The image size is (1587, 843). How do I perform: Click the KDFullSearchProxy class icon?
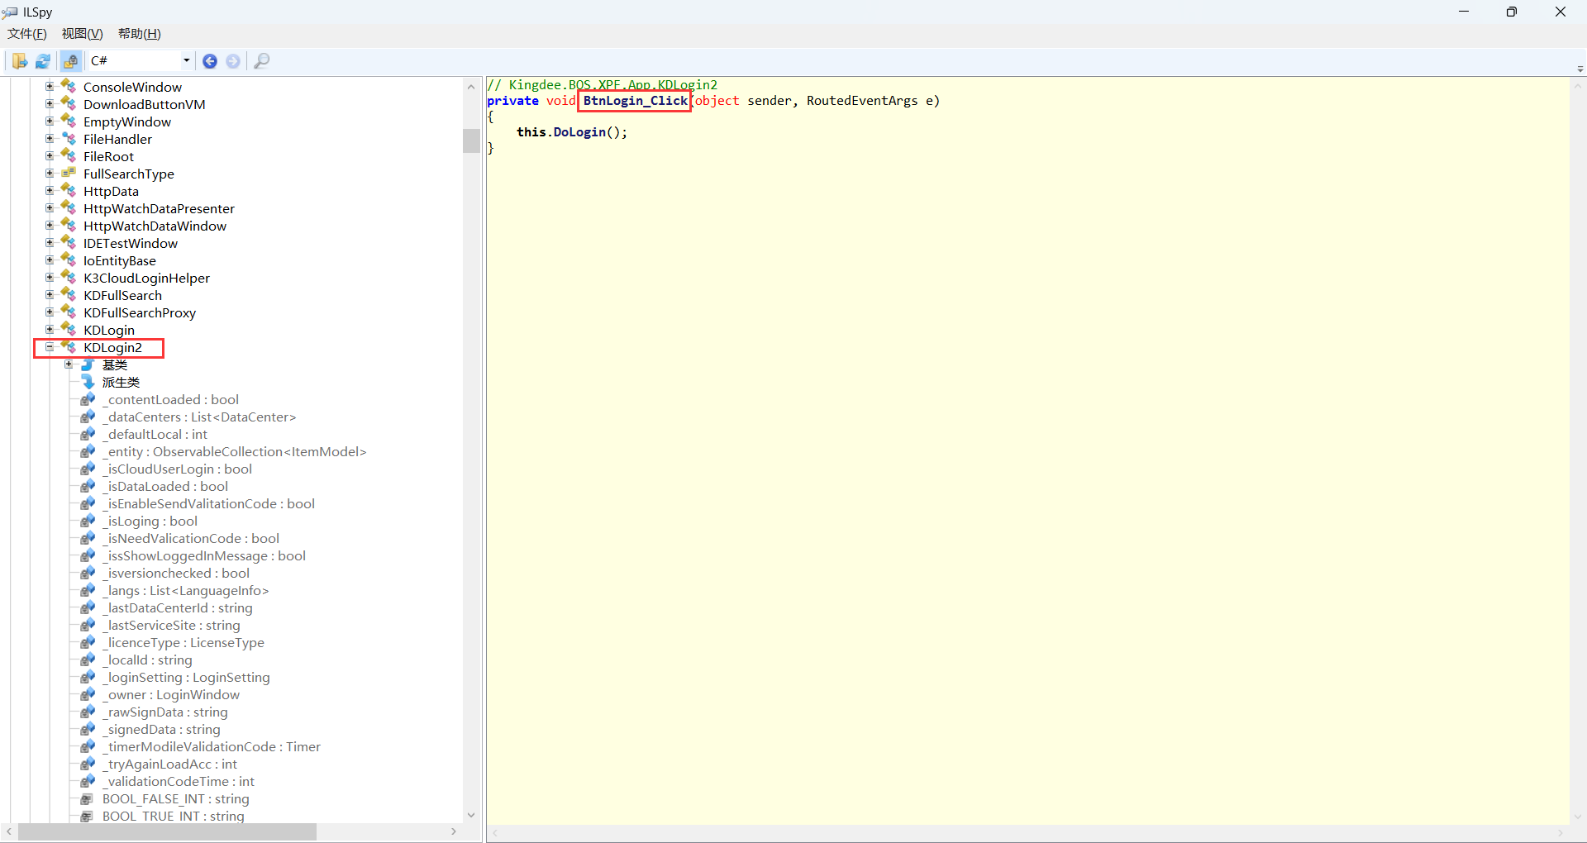69,312
